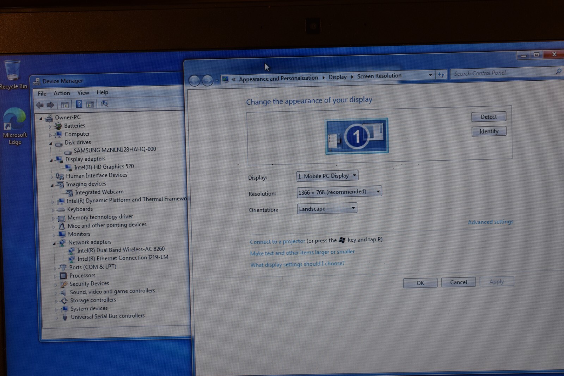This screenshot has width=564, height=376.
Task: Click the Identify button
Action: [x=489, y=131]
